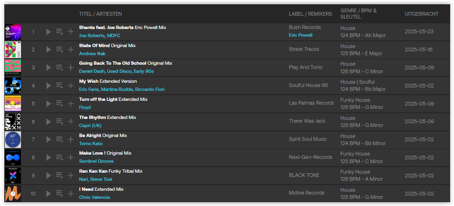Open artist Tomo Kato page
The image size is (454, 206).
[91, 143]
